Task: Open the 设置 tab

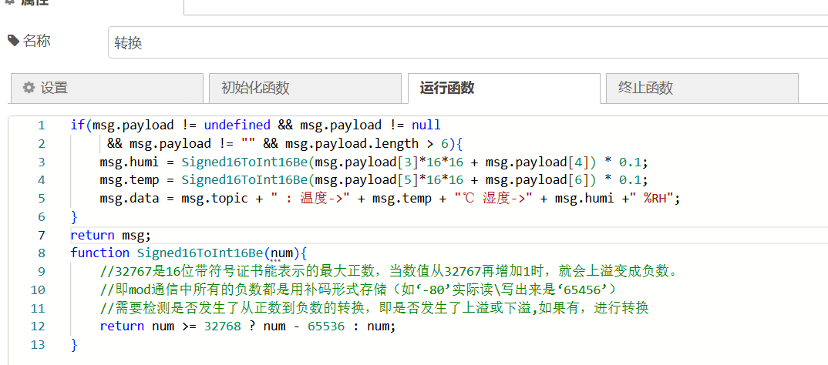Action: point(106,88)
